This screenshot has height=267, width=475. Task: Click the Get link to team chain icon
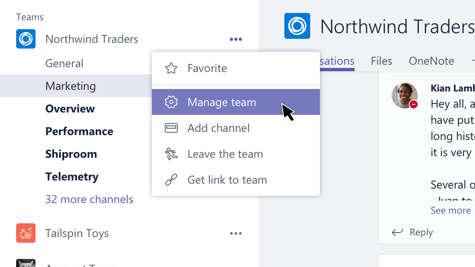[171, 180]
